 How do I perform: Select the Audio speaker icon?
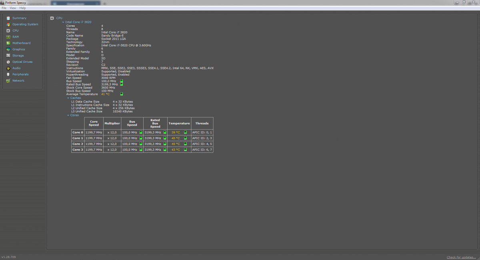click(8, 68)
